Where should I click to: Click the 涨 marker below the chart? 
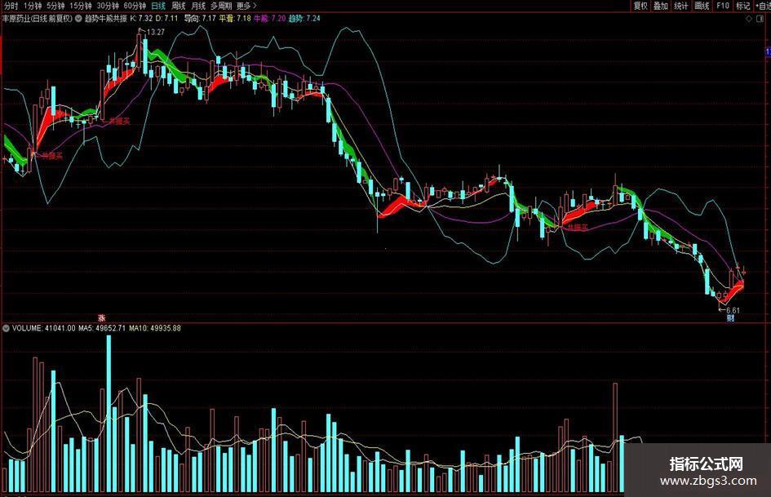click(x=102, y=318)
